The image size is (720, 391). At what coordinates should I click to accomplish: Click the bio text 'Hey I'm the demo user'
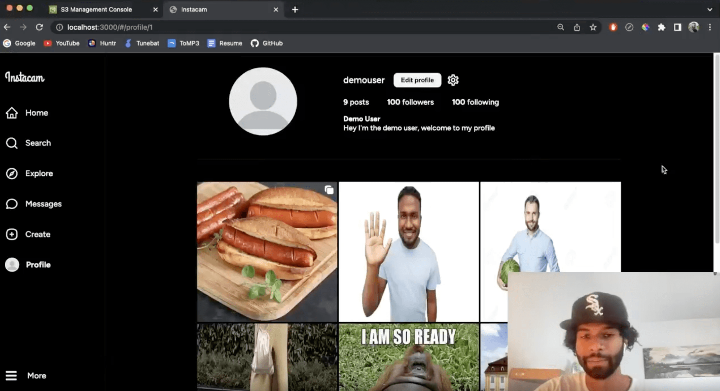pyautogui.click(x=419, y=128)
